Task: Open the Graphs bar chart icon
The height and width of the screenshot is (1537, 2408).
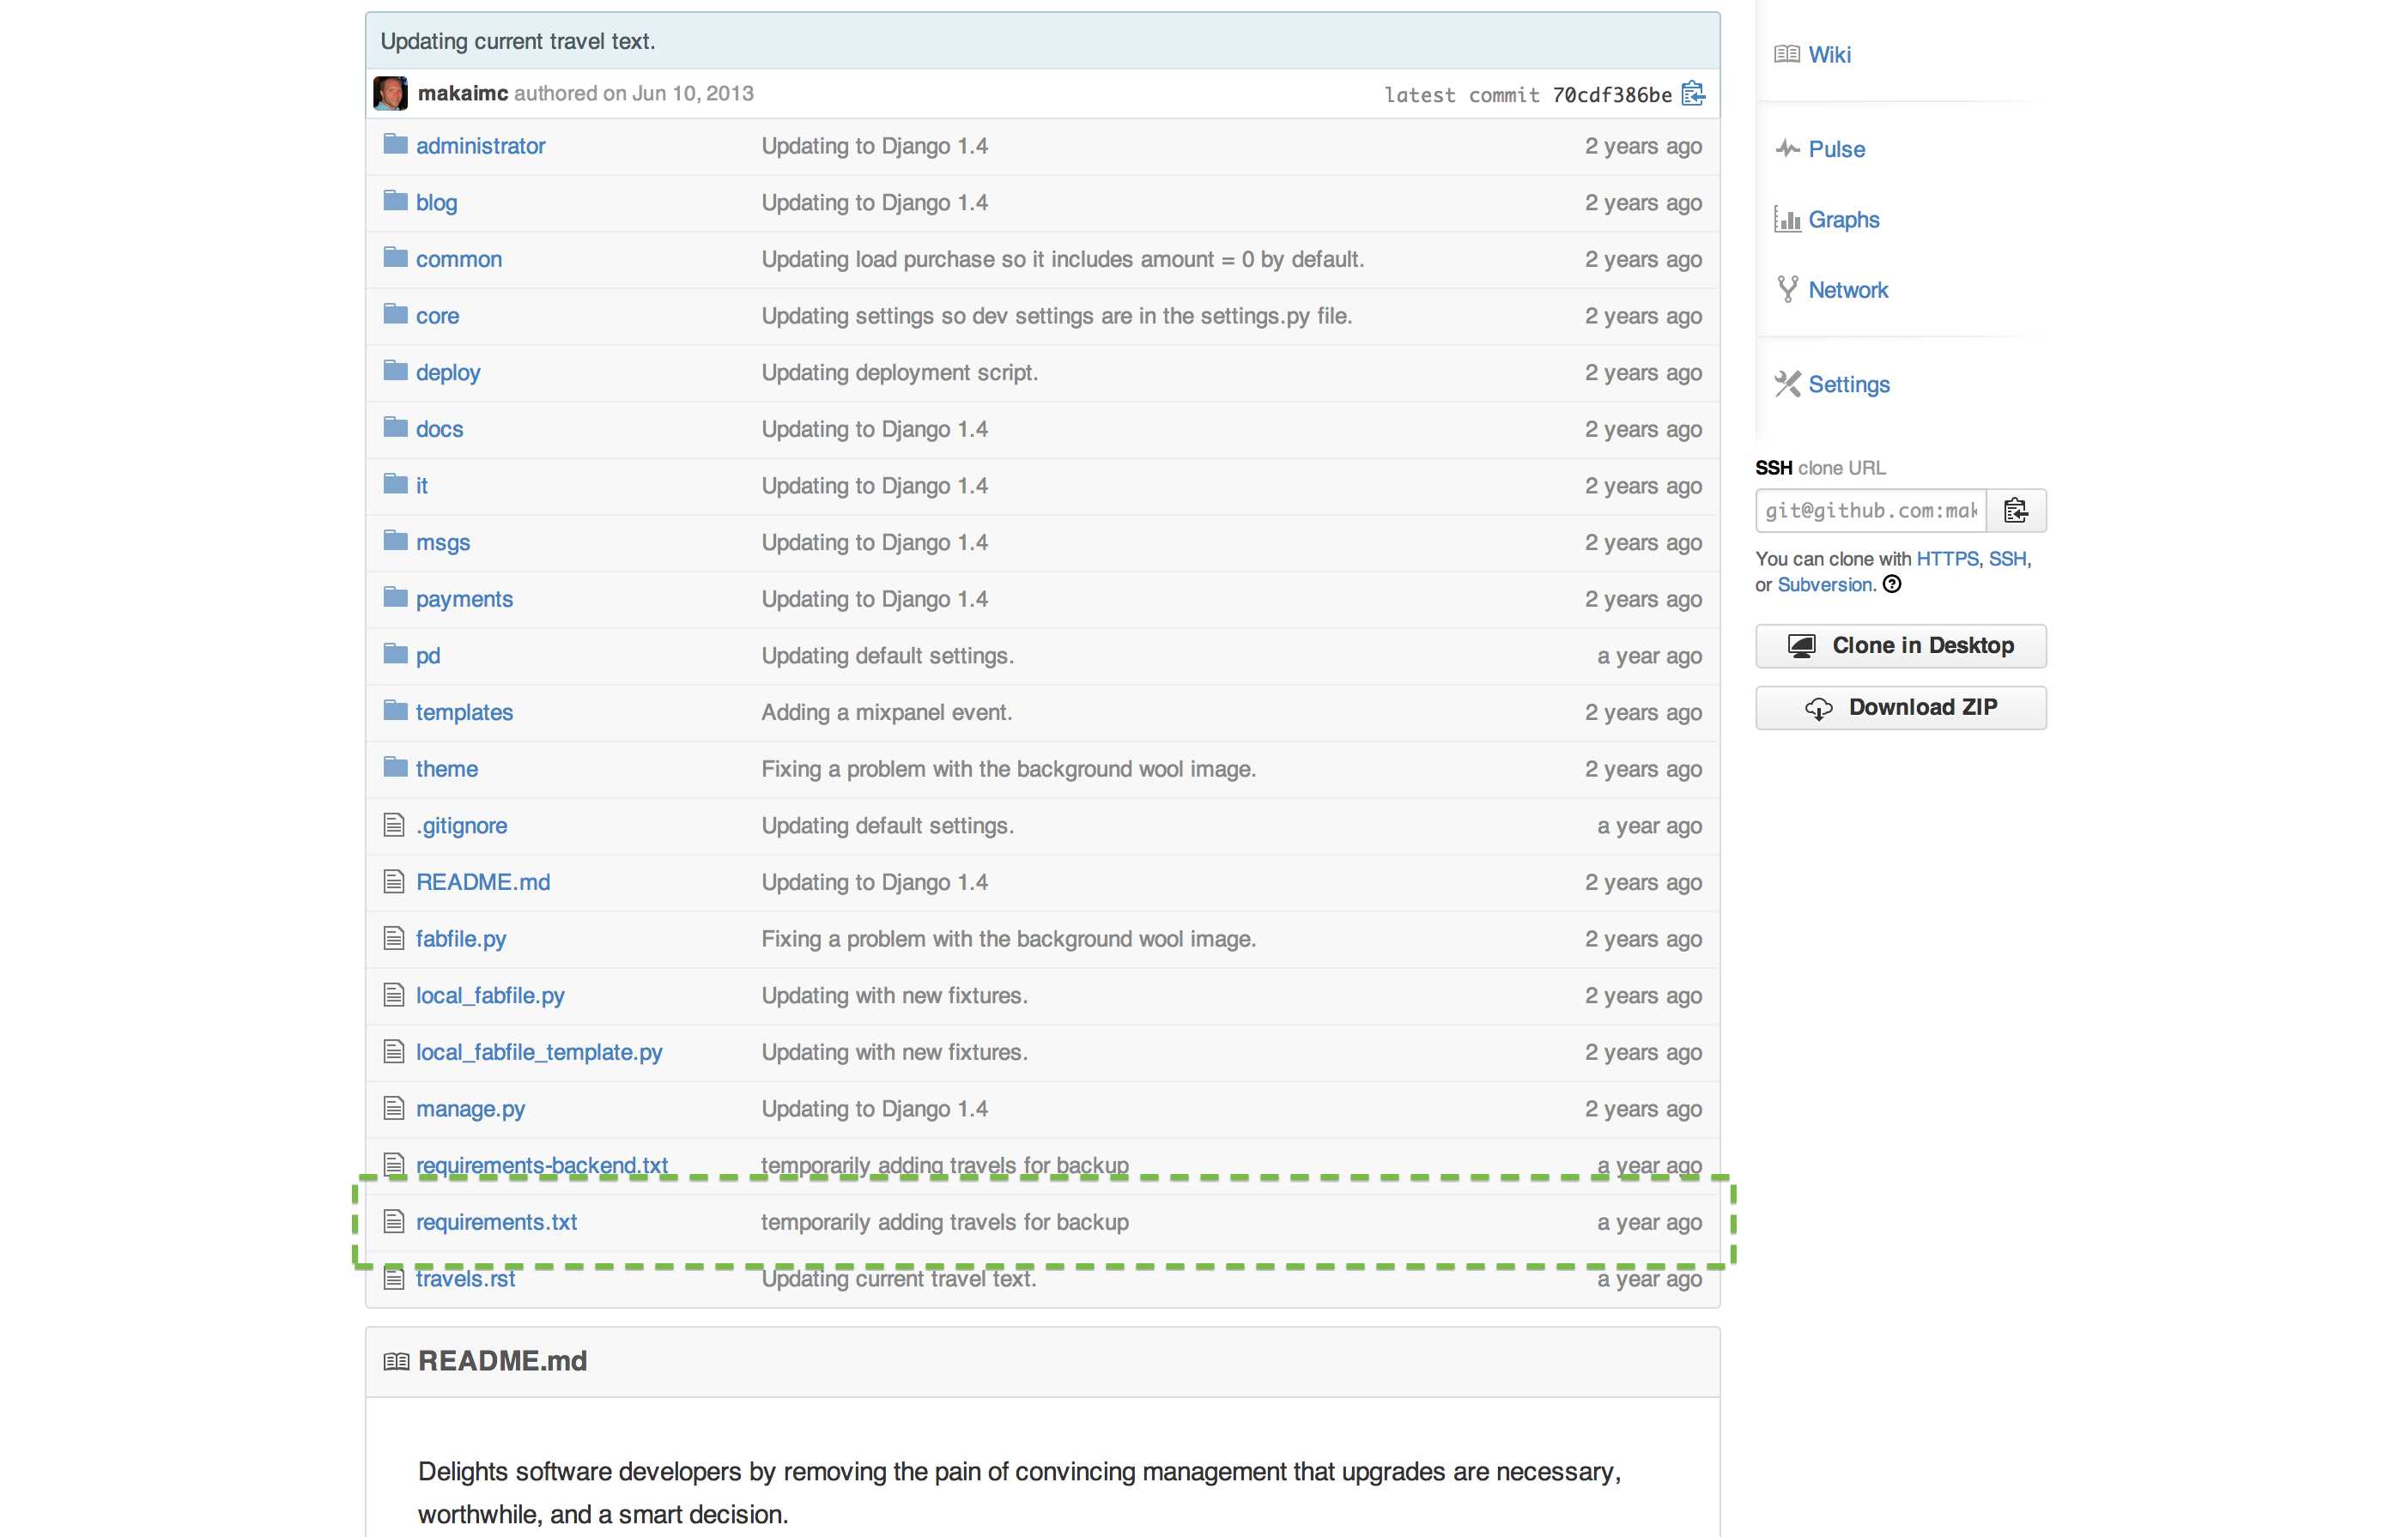Action: point(1787,219)
